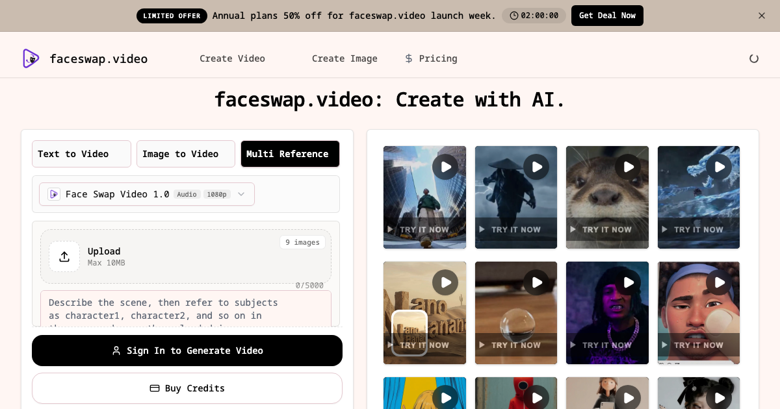Click the Get Deal Now button
Image resolution: width=780 pixels, height=409 pixels.
click(x=607, y=16)
